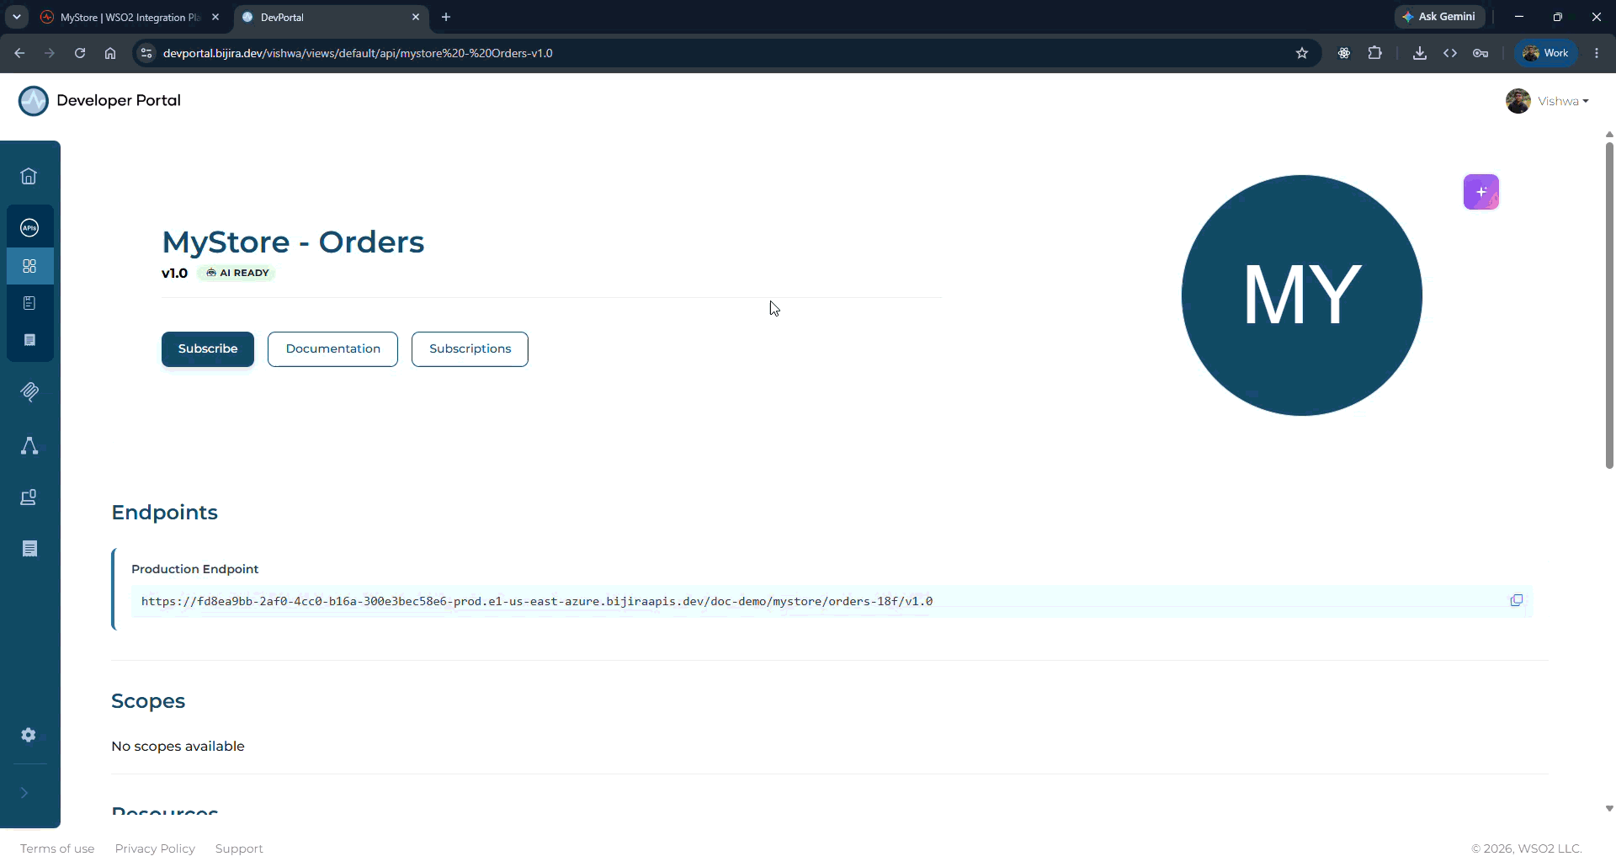The image size is (1616, 867).
Task: Close the DevPortal browser tab
Action: (x=416, y=17)
